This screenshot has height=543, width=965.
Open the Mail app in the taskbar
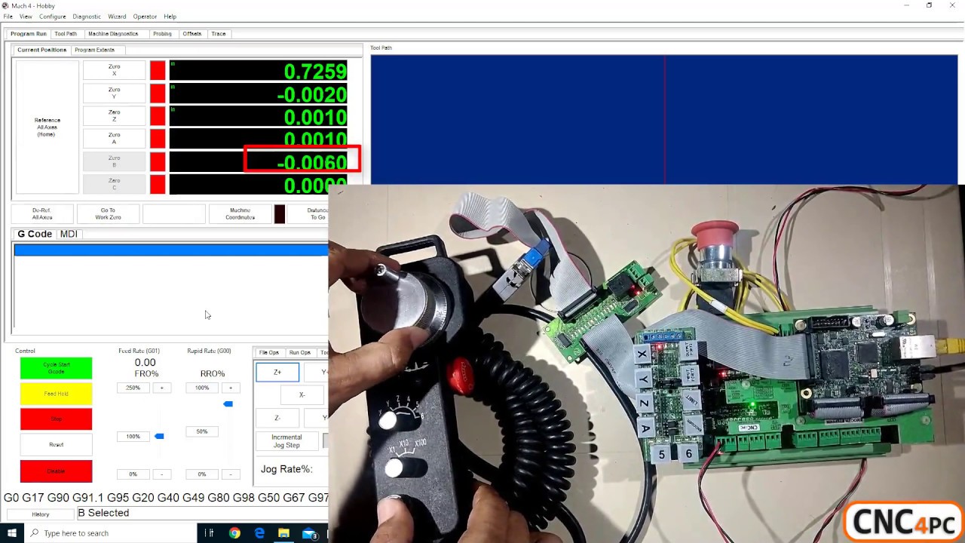tap(309, 533)
